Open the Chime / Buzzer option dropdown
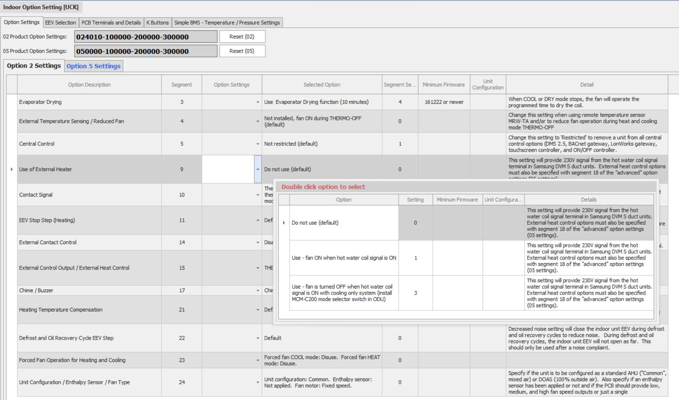 pos(258,290)
